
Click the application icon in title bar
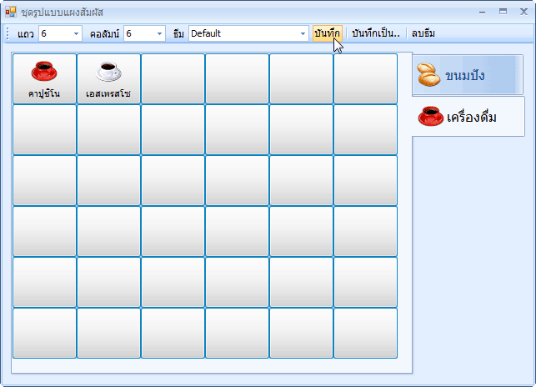11,12
